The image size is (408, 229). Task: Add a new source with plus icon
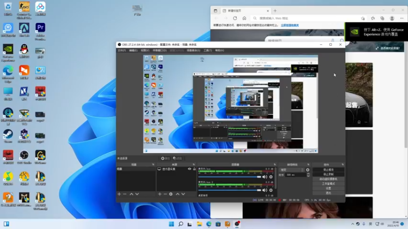coord(160,194)
